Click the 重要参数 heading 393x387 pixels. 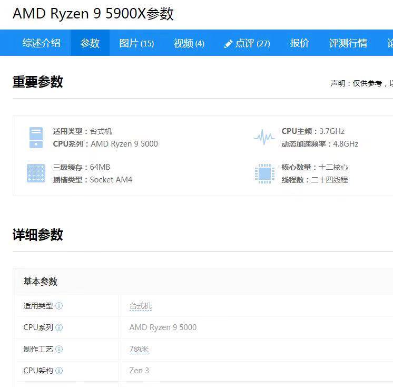37,82
